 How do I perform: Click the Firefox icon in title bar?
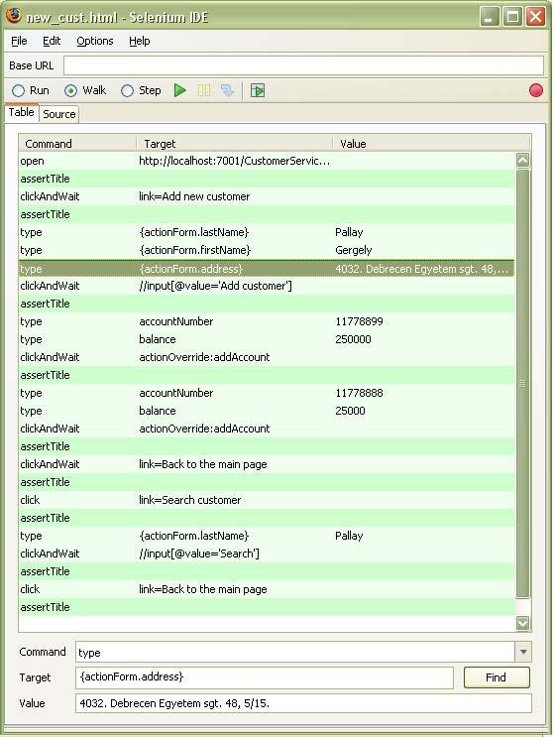tap(14, 15)
